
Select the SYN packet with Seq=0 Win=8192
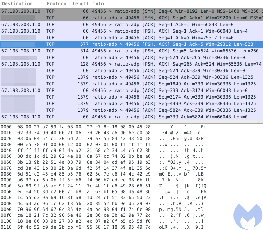131,11
